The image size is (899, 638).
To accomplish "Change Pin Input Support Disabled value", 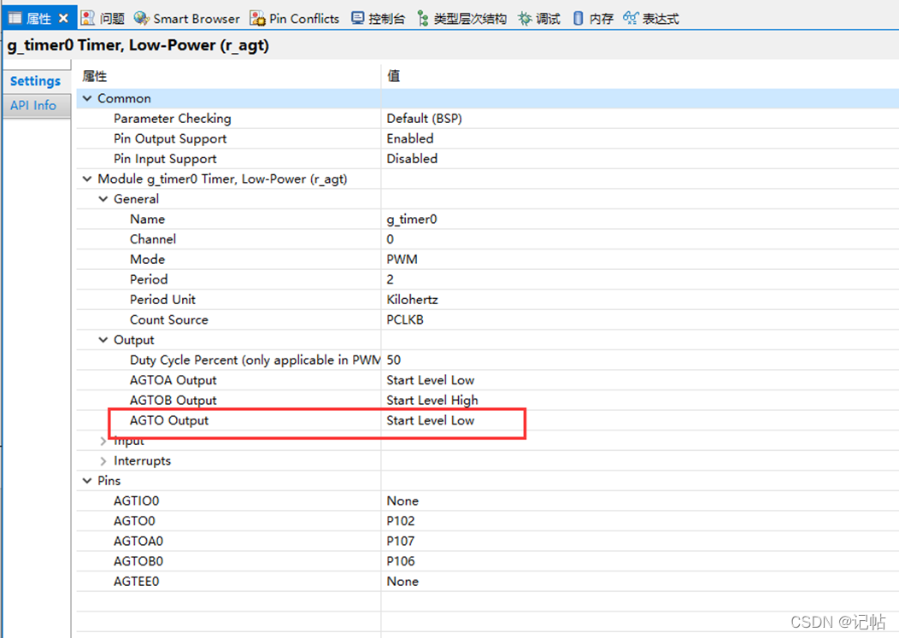I will (412, 158).
